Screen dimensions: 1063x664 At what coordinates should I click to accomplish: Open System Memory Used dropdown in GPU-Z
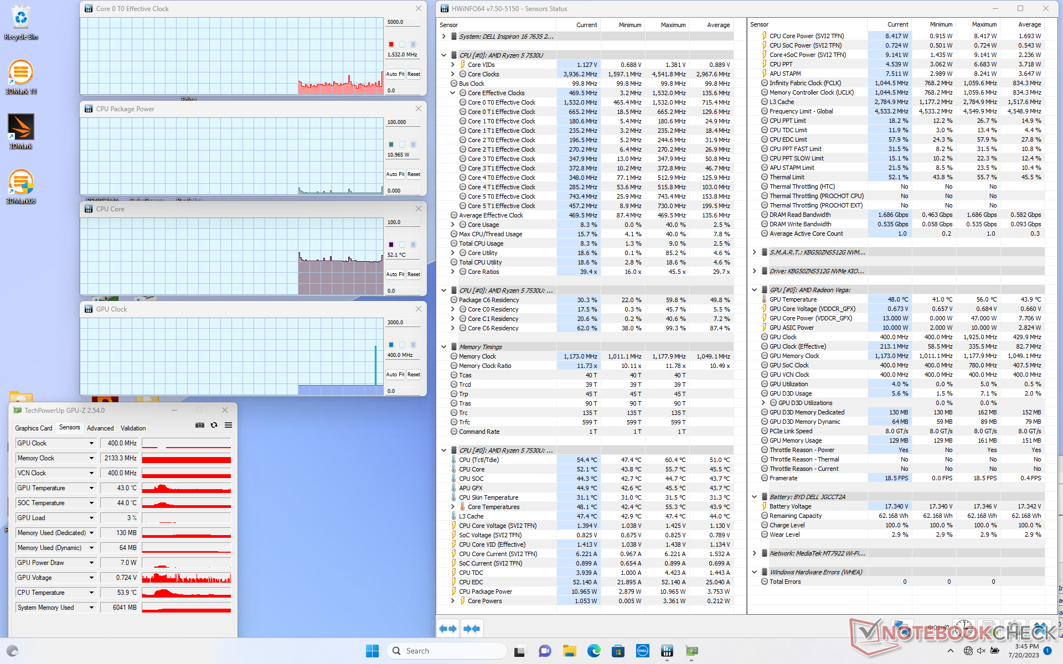91,608
